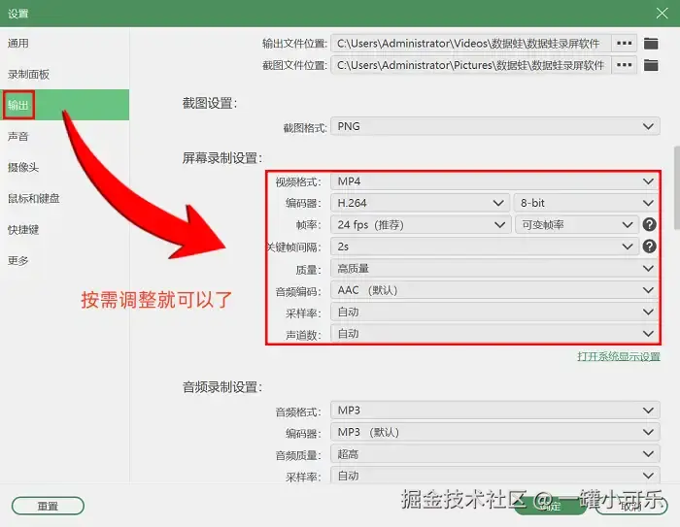Show help for frame rate setting
680x527 pixels.
tap(649, 224)
